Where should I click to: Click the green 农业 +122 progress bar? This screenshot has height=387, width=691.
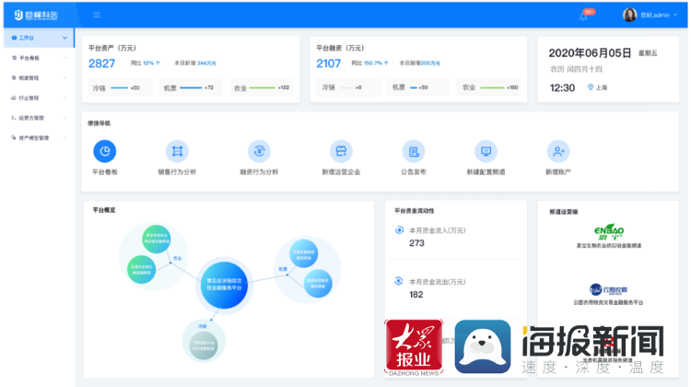click(262, 88)
